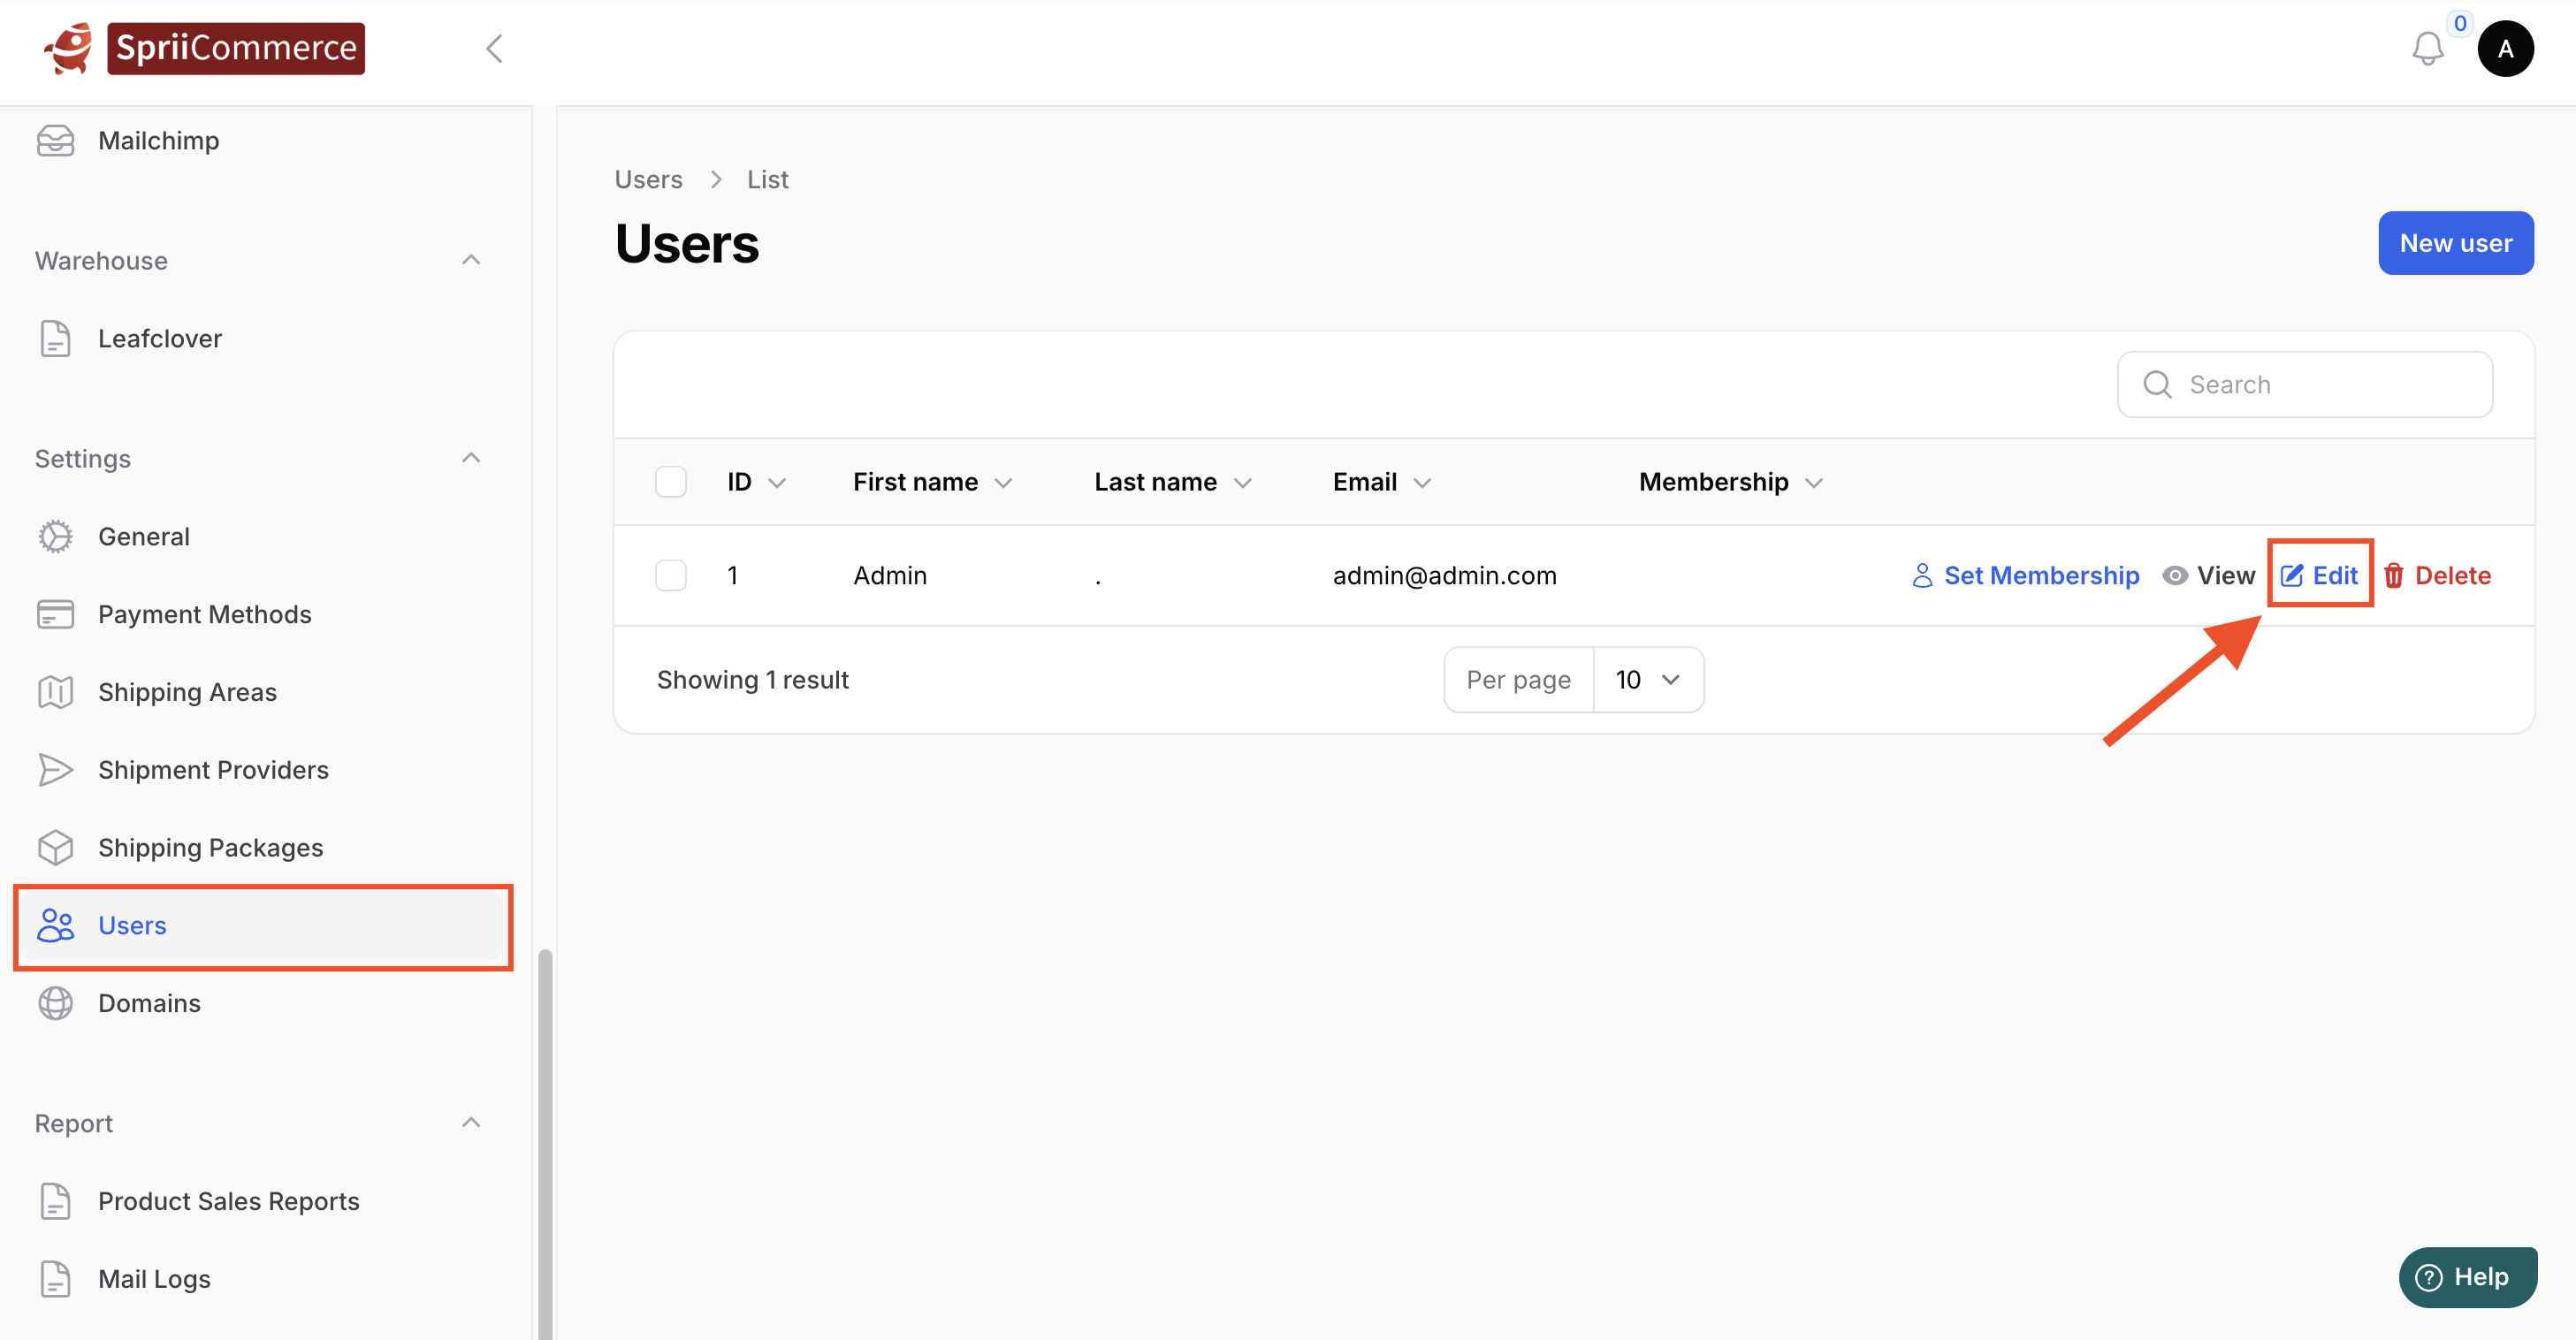The height and width of the screenshot is (1340, 2576).
Task: Open Payment Methods in the sidebar
Action: (x=204, y=615)
